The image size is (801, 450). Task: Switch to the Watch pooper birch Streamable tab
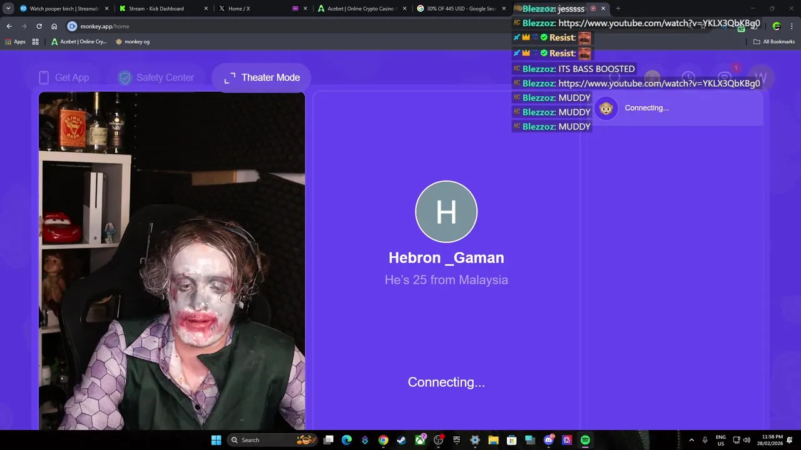click(x=64, y=9)
